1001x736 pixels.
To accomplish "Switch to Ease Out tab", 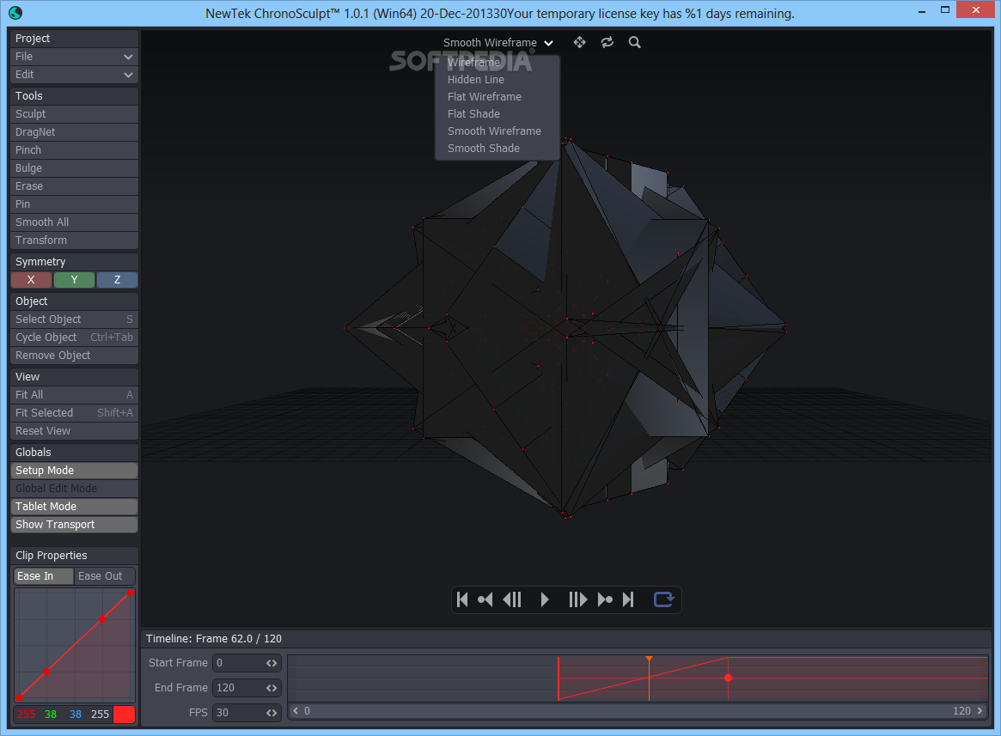I will [104, 575].
